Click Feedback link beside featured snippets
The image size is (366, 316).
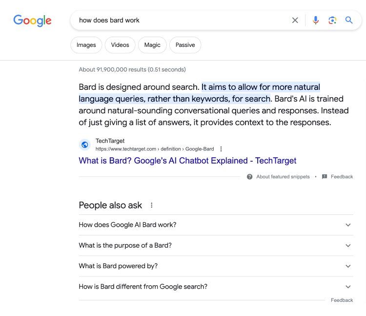point(342,177)
